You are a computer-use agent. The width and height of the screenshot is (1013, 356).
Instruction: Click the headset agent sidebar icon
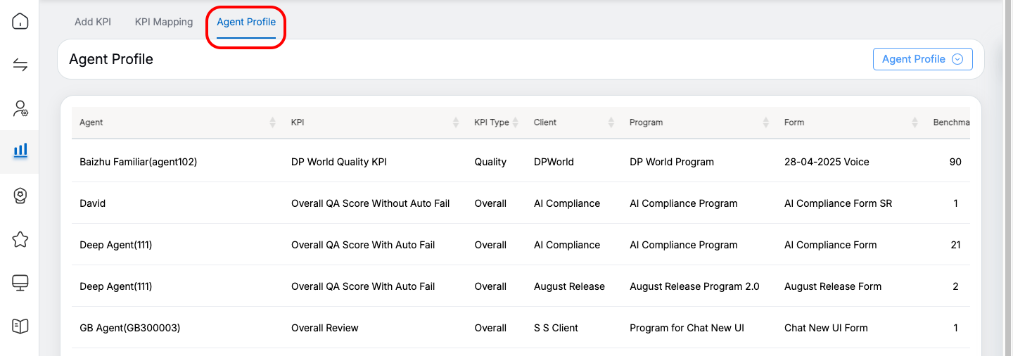[x=20, y=196]
